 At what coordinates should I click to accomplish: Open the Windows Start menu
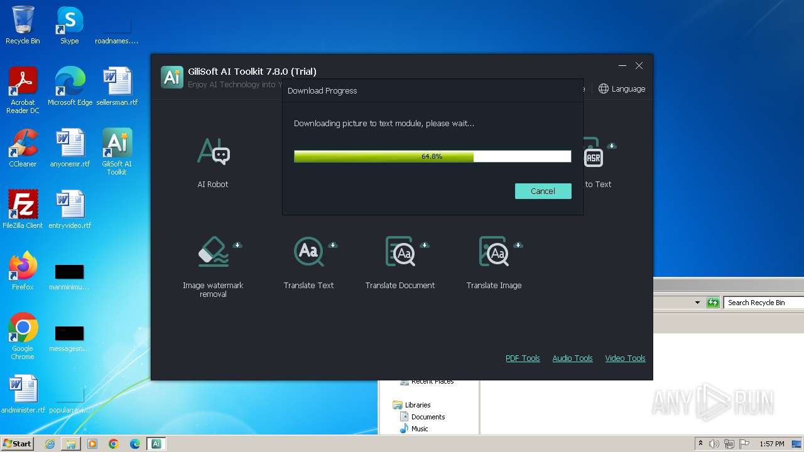pyautogui.click(x=18, y=443)
